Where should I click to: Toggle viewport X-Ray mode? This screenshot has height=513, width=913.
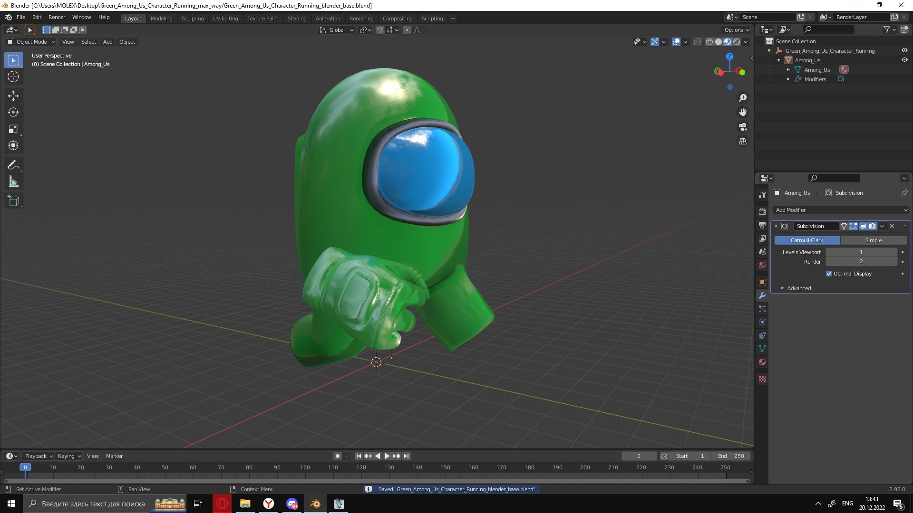tap(698, 42)
